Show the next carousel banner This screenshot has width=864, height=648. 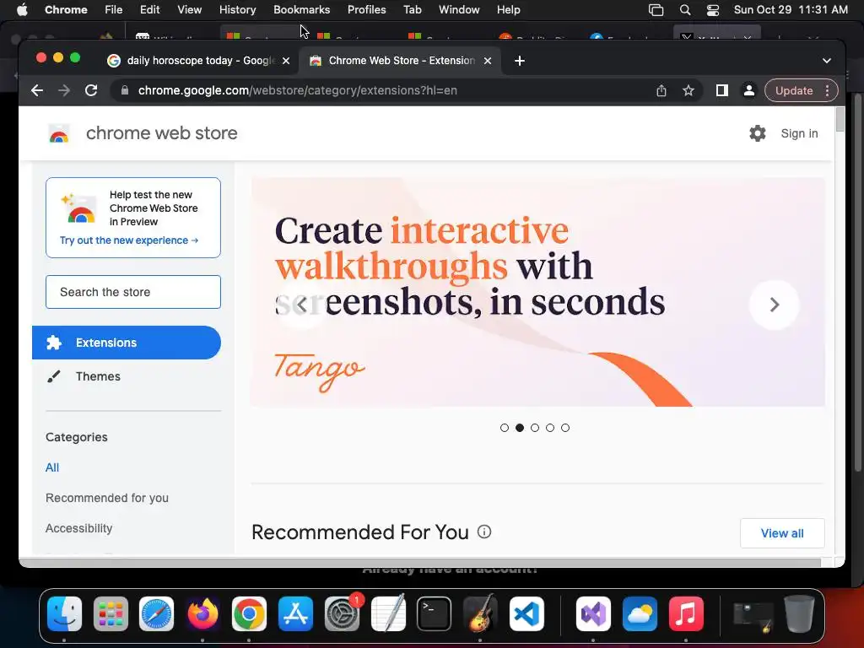(775, 305)
